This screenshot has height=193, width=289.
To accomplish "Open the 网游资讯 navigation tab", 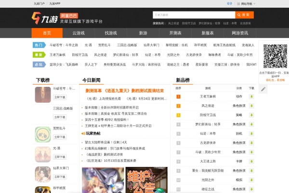I will tap(240, 33).
